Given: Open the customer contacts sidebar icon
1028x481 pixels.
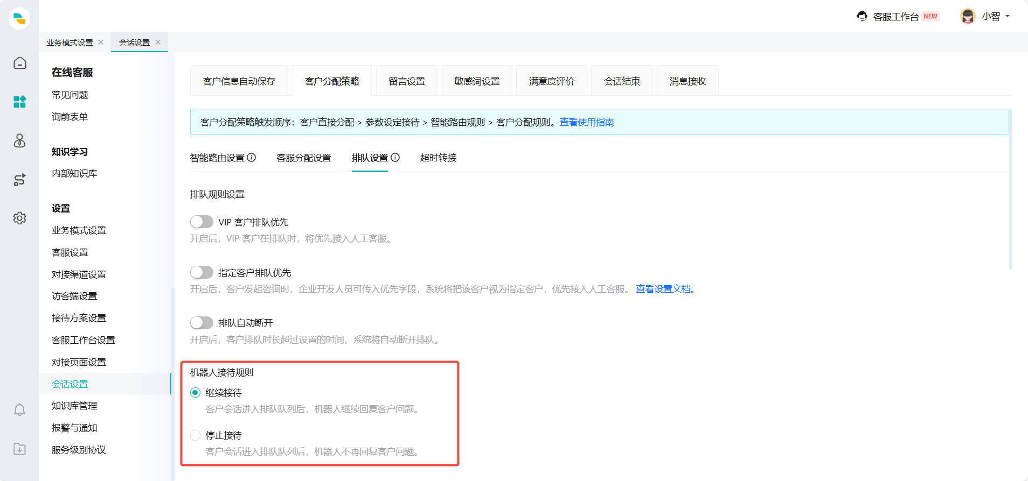Looking at the screenshot, I should coord(19,140).
